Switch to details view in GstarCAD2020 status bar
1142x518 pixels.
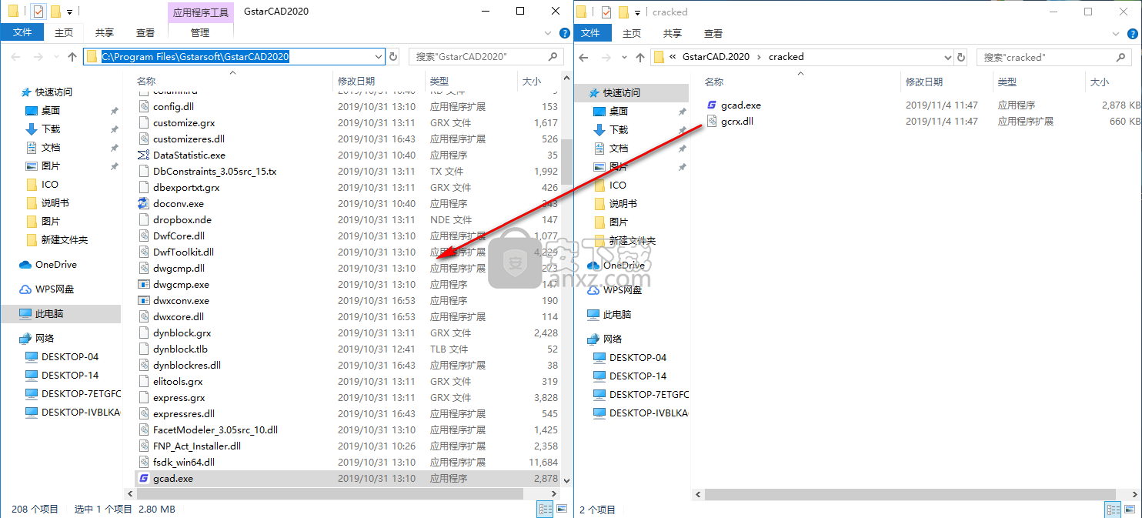[546, 509]
